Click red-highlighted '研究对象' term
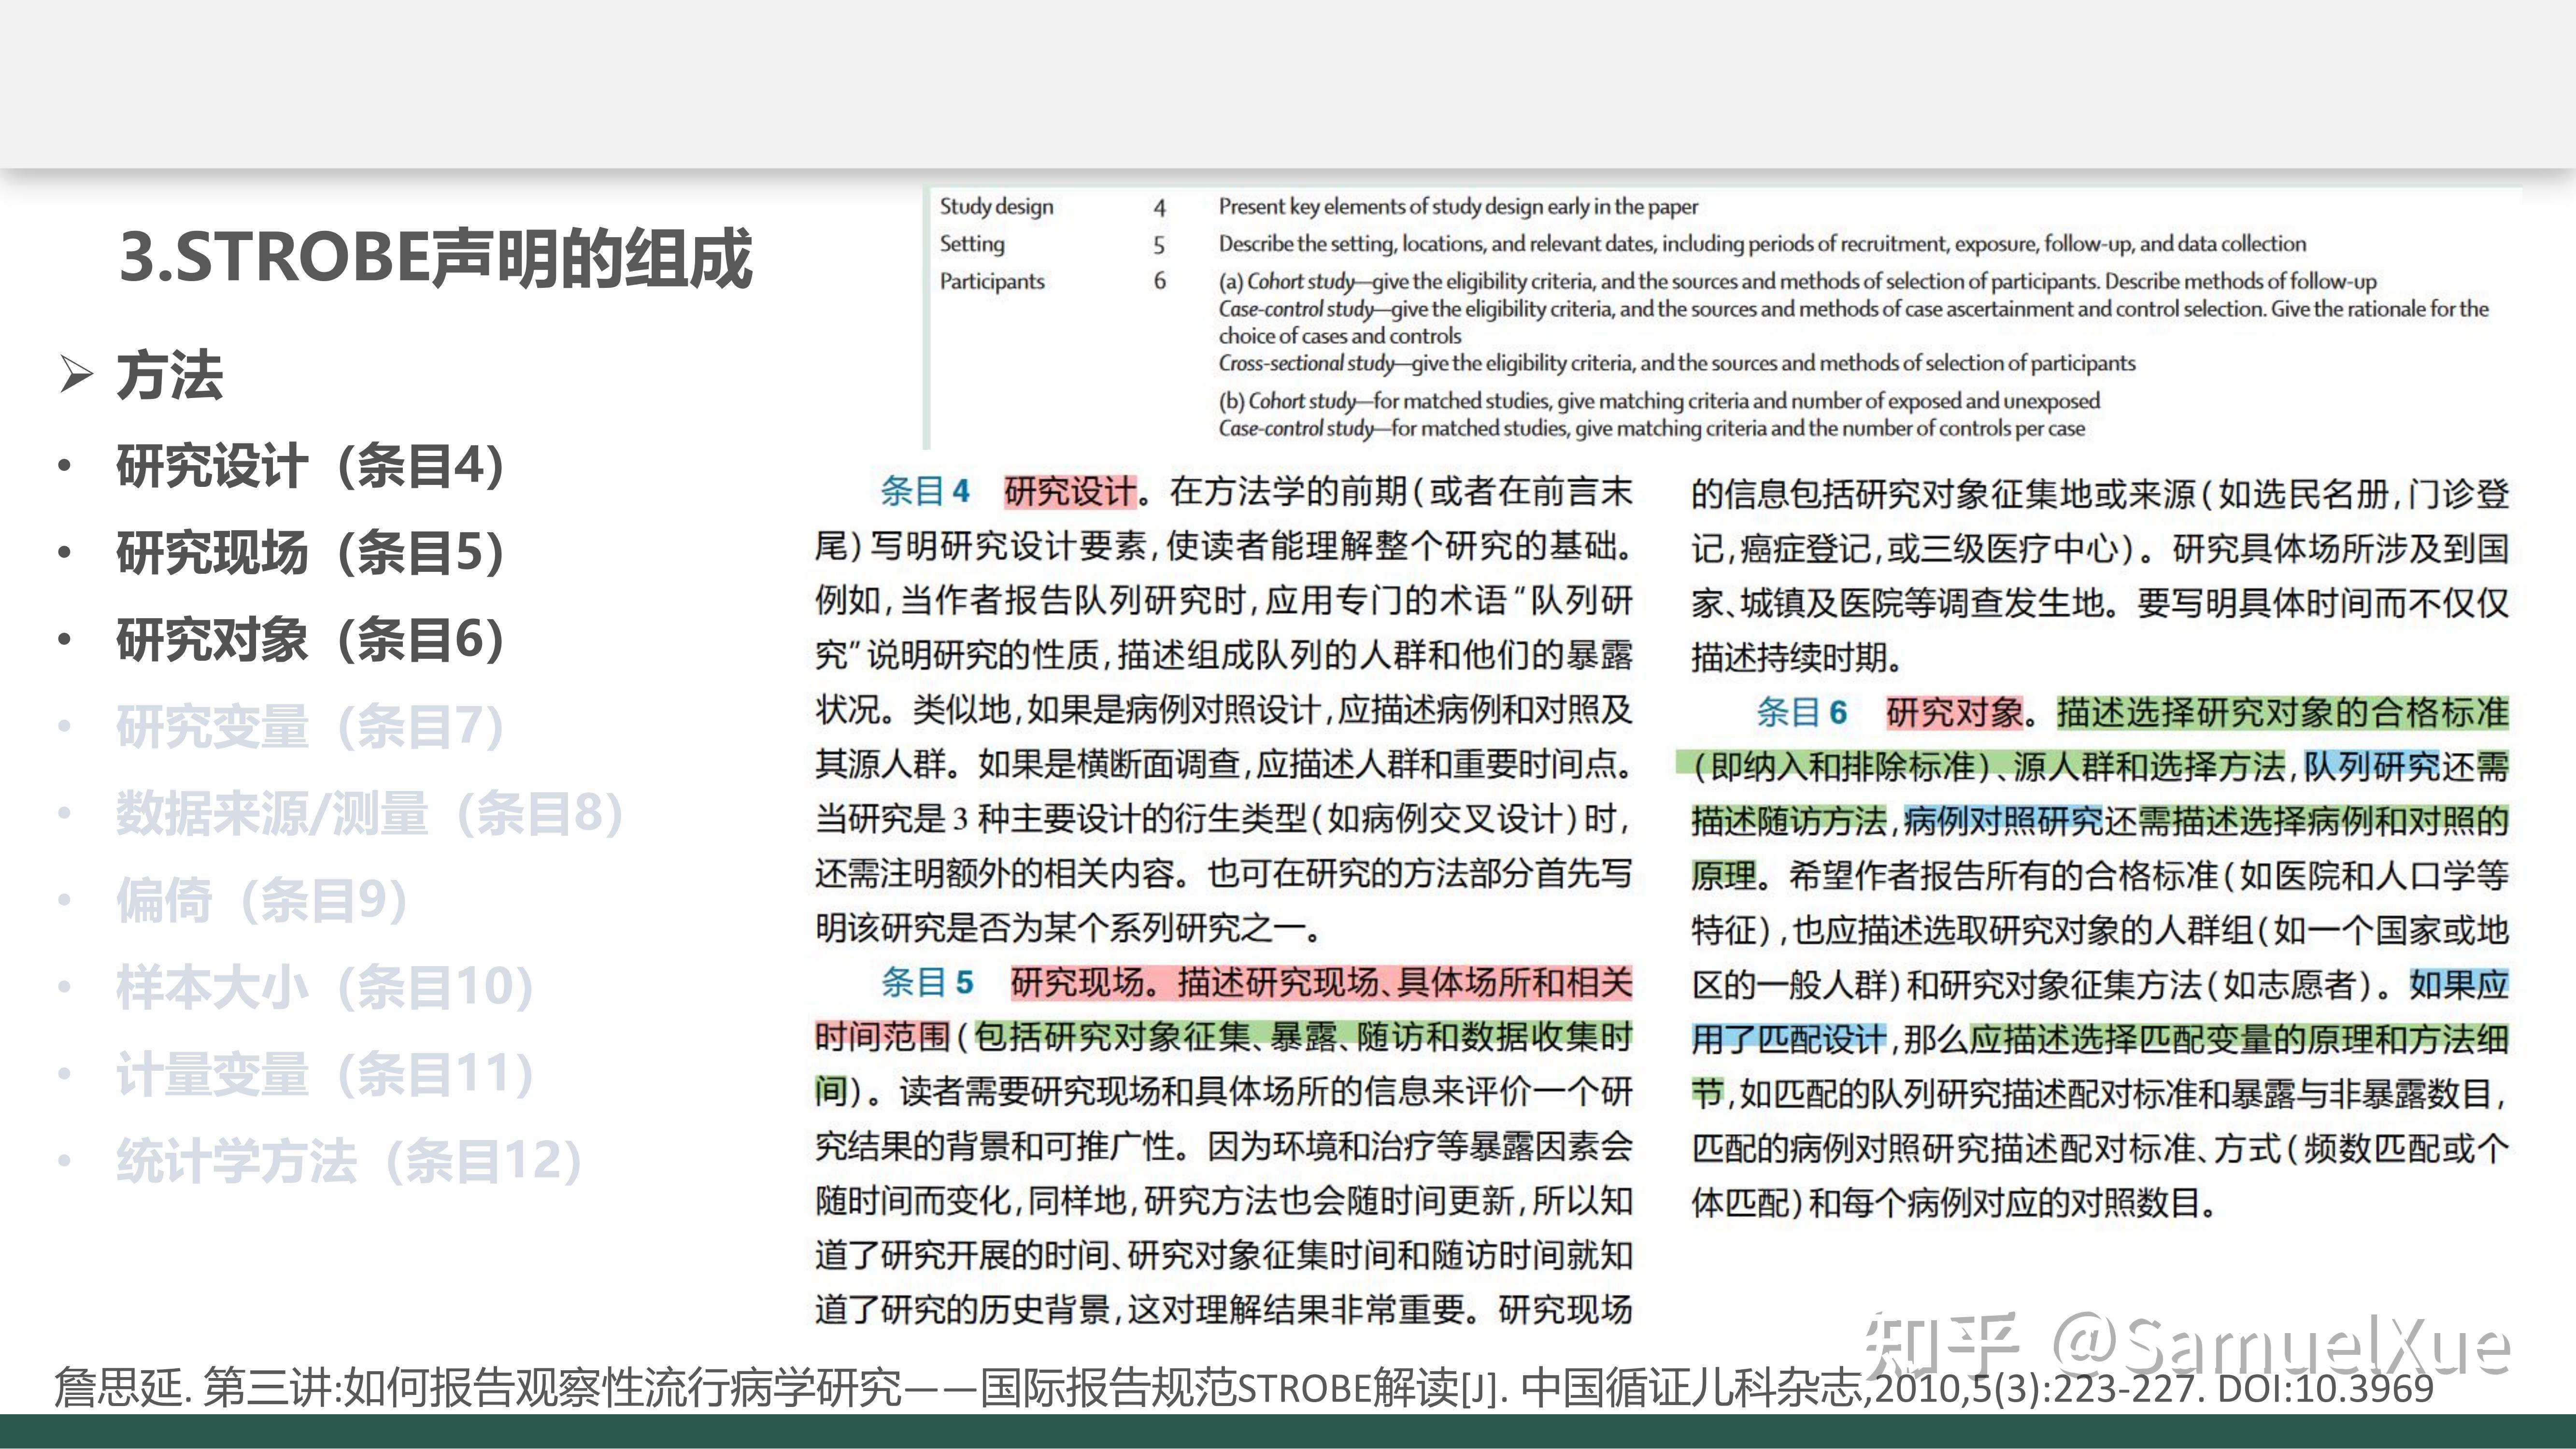 [1954, 712]
